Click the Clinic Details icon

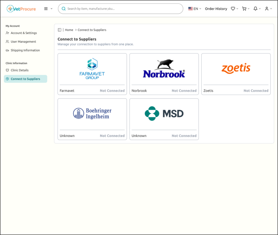coord(7,70)
